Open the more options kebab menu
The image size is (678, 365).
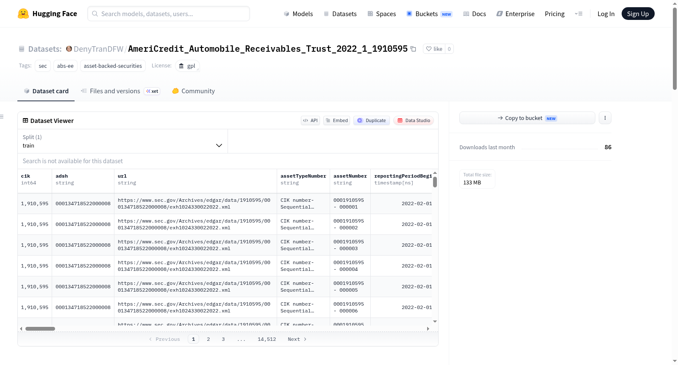tap(605, 118)
